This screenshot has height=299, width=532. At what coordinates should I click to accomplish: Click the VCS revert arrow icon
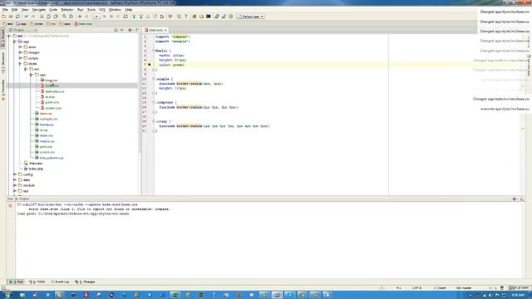162,17
